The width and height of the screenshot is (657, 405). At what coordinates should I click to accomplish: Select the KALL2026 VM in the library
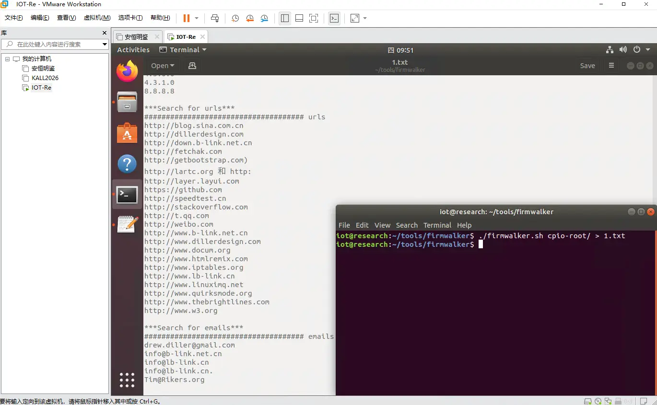(x=45, y=78)
